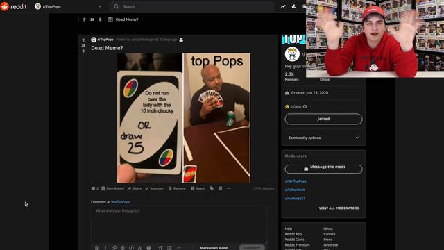Viewport: 444px width, 250px height.
Task: Upvote the Dead Meme? post
Action: [x=83, y=40]
